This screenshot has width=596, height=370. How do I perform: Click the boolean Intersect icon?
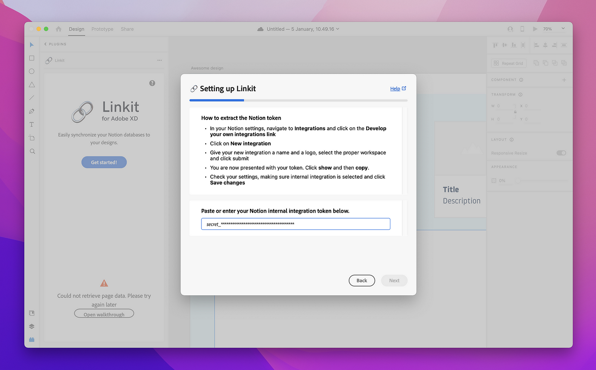pos(555,63)
